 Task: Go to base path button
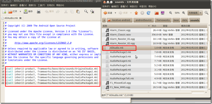[x=176, y=20]
